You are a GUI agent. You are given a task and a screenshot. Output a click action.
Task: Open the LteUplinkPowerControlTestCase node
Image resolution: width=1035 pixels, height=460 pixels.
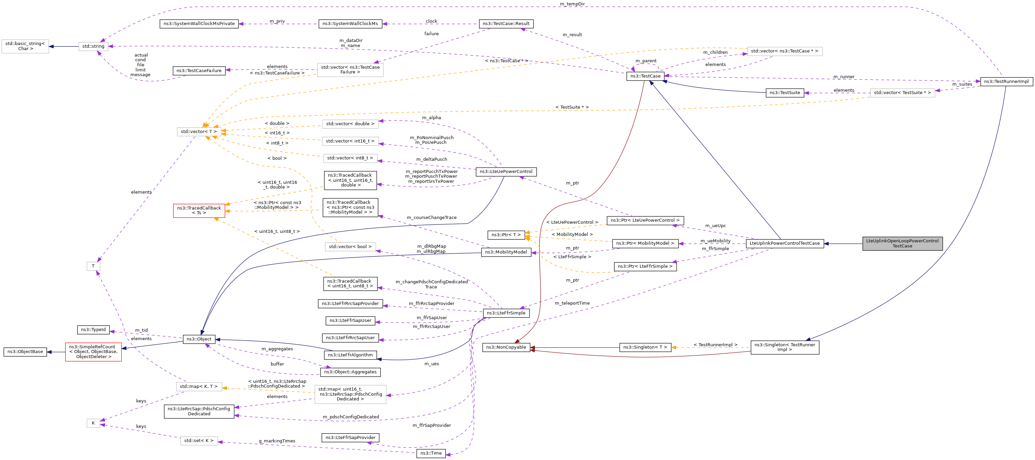pyautogui.click(x=784, y=243)
